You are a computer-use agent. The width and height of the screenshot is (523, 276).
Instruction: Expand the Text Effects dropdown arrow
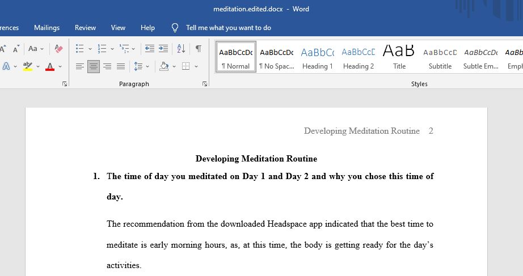click(15, 67)
